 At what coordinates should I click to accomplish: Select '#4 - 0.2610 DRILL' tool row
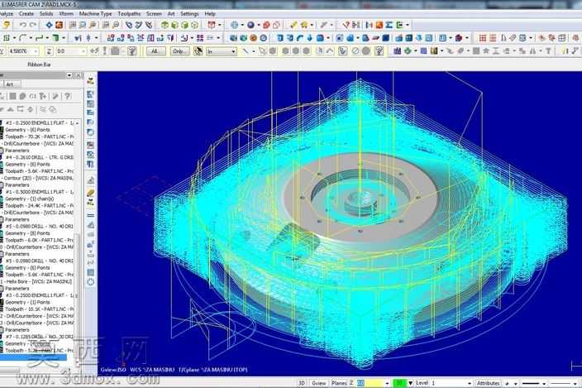40,157
